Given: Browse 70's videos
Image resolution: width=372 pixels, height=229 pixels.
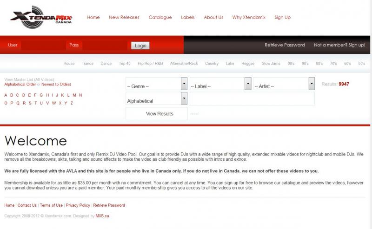Looking at the screenshot, I should point(333,63).
